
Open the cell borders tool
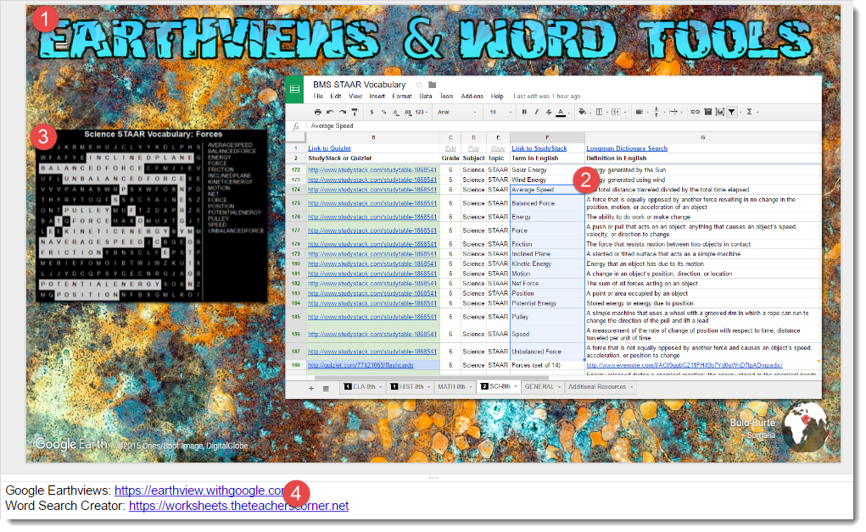click(x=599, y=112)
